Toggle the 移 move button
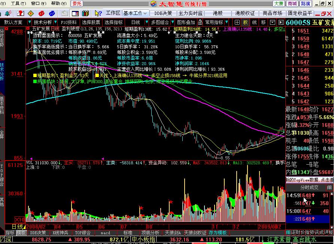The height and width of the screenshot is (244, 334). point(264,22)
